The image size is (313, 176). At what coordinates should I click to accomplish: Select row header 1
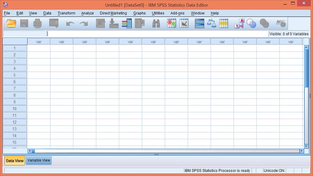click(15, 48)
